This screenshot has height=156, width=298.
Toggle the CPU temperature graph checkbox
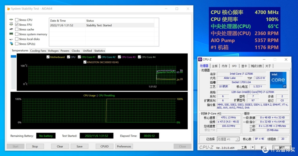click(68, 57)
